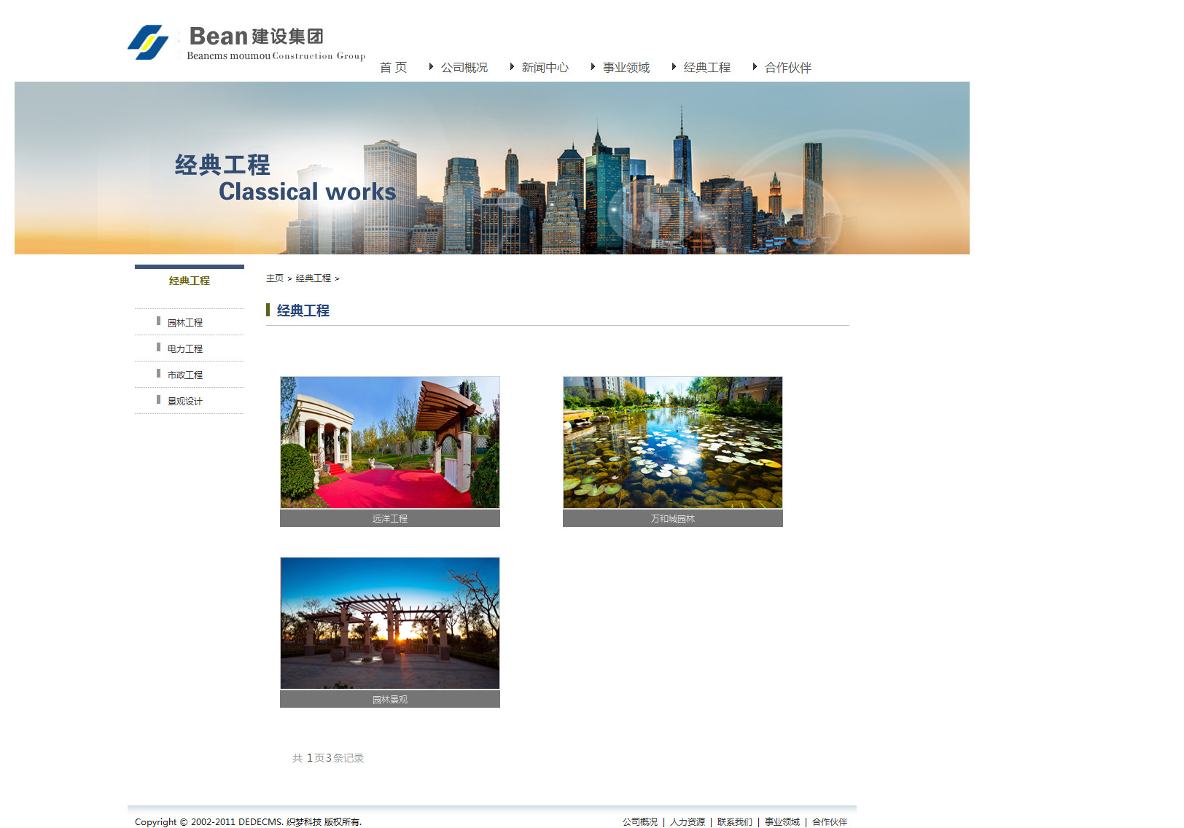Open 合作伙伴 from the top navigation
The width and height of the screenshot is (1184, 828).
tap(787, 68)
